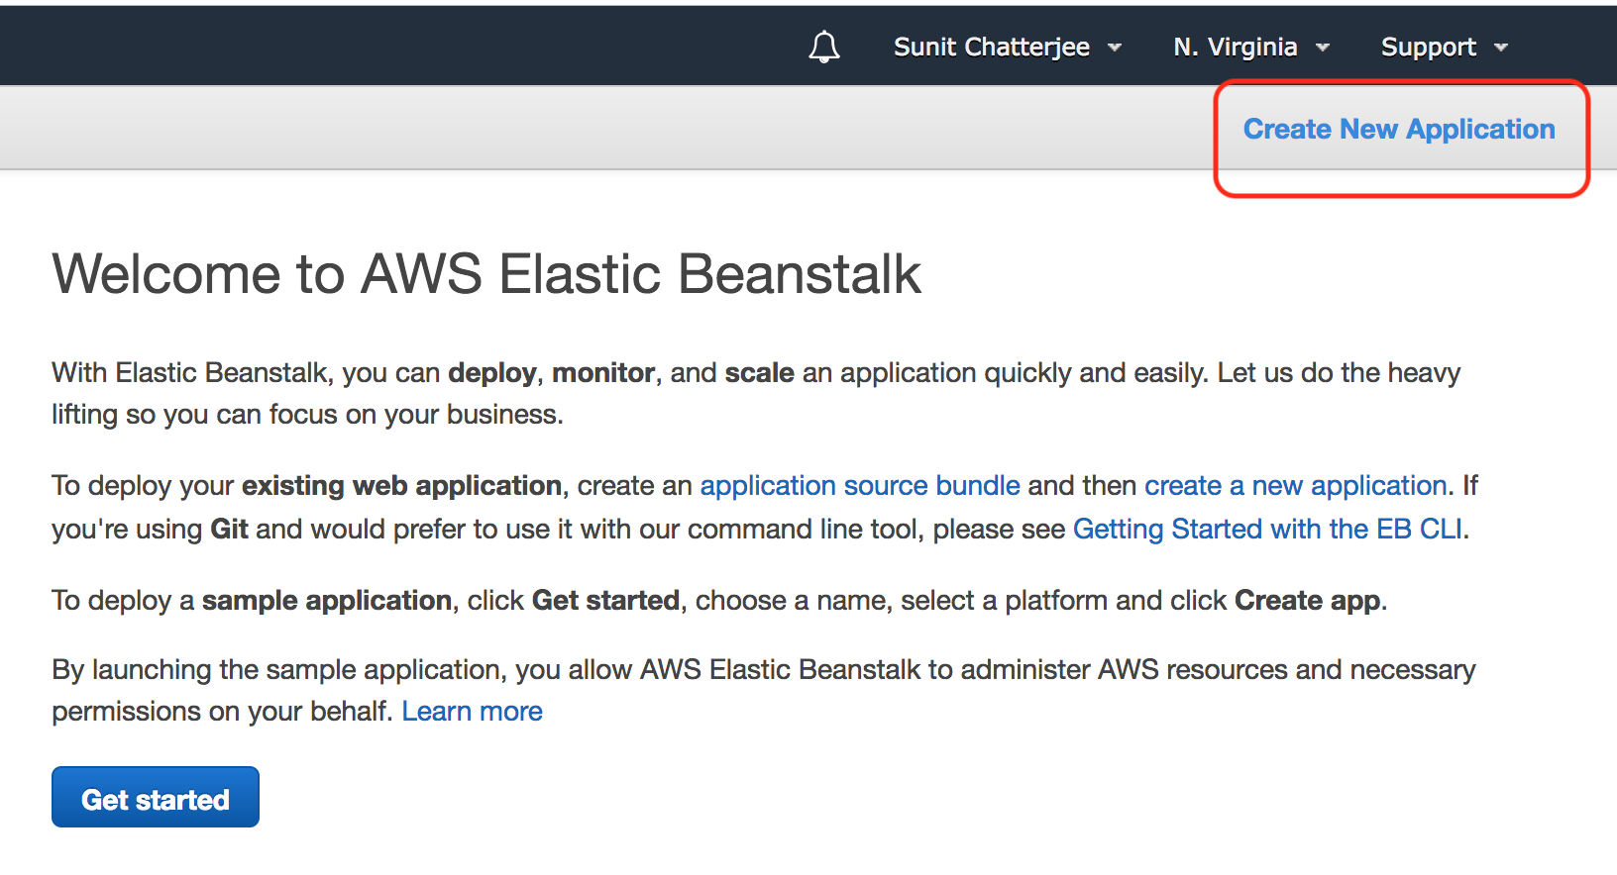Open the Sunit Chatterjee account menu
The width and height of the screenshot is (1617, 875).
(x=991, y=47)
